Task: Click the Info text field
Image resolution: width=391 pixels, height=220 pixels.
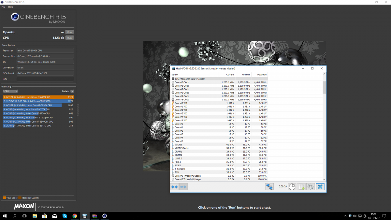Action: pyautogui.click(x=45, y=79)
